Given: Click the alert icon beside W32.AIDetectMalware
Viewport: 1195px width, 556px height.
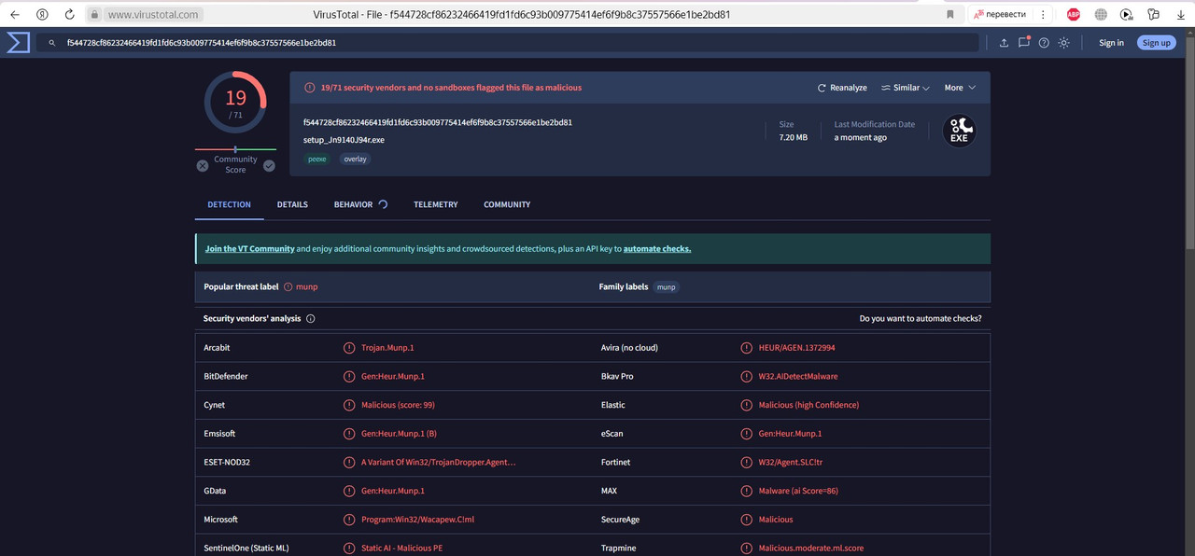Looking at the screenshot, I should coord(747,376).
